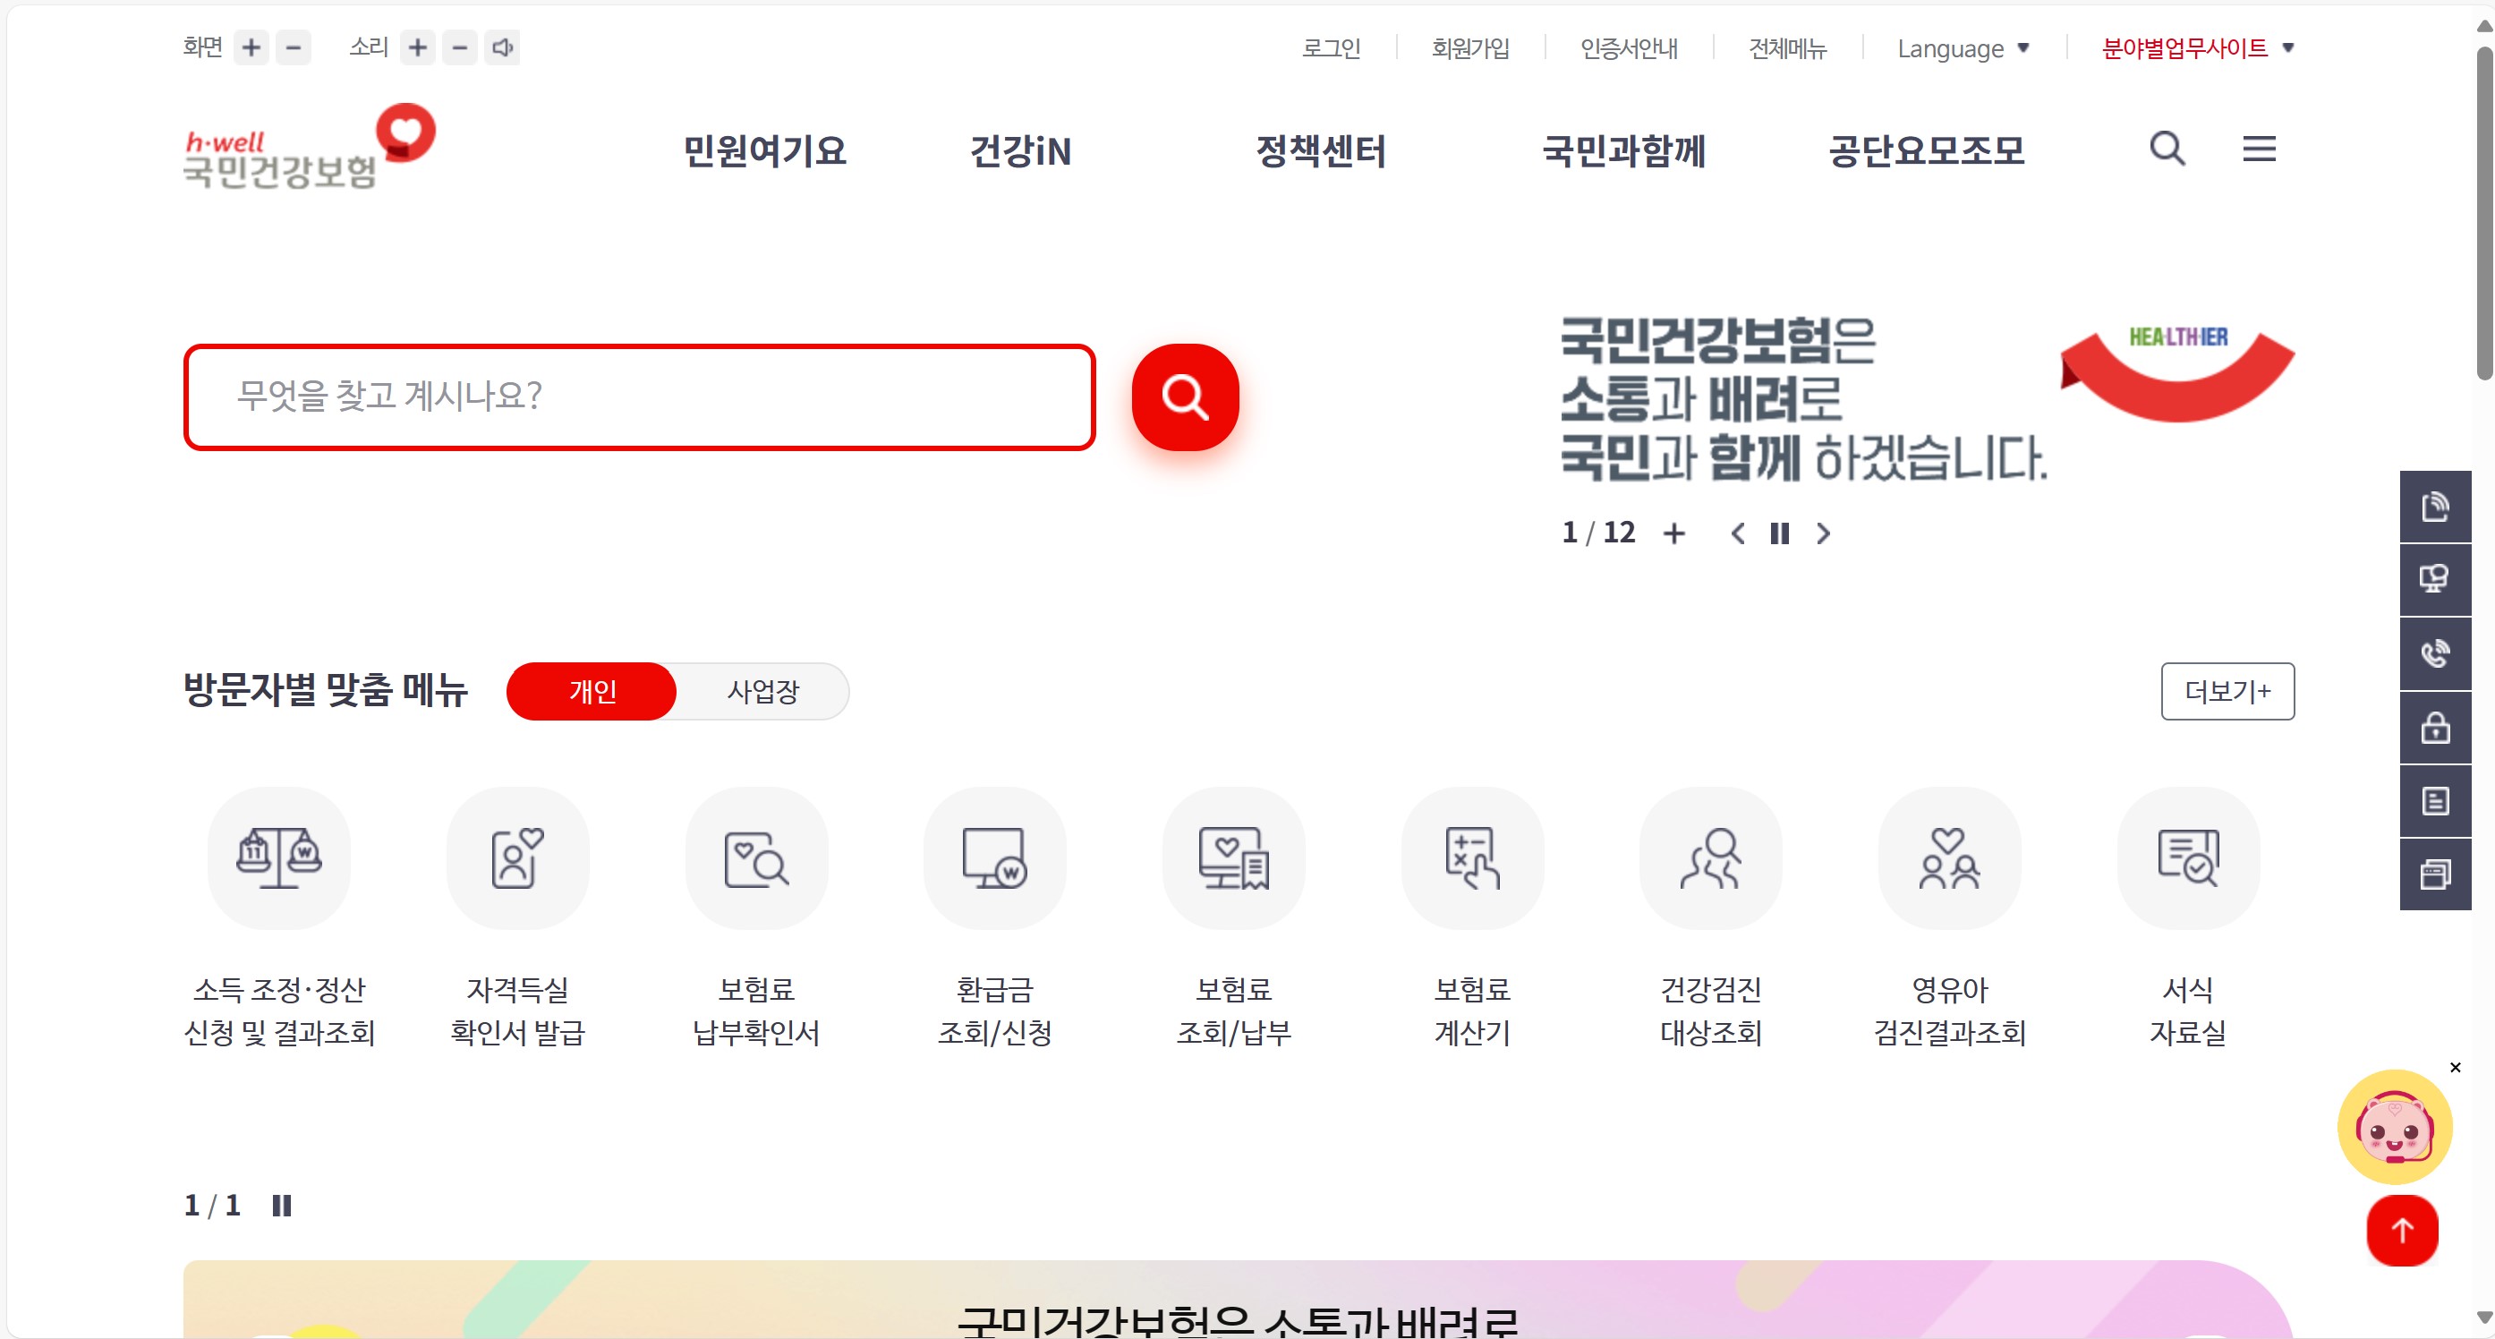Open the Language dropdown

pyautogui.click(x=1963, y=47)
